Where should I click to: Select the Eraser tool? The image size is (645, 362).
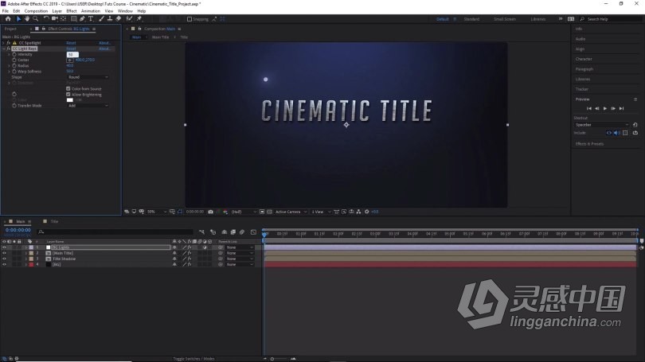tap(119, 19)
